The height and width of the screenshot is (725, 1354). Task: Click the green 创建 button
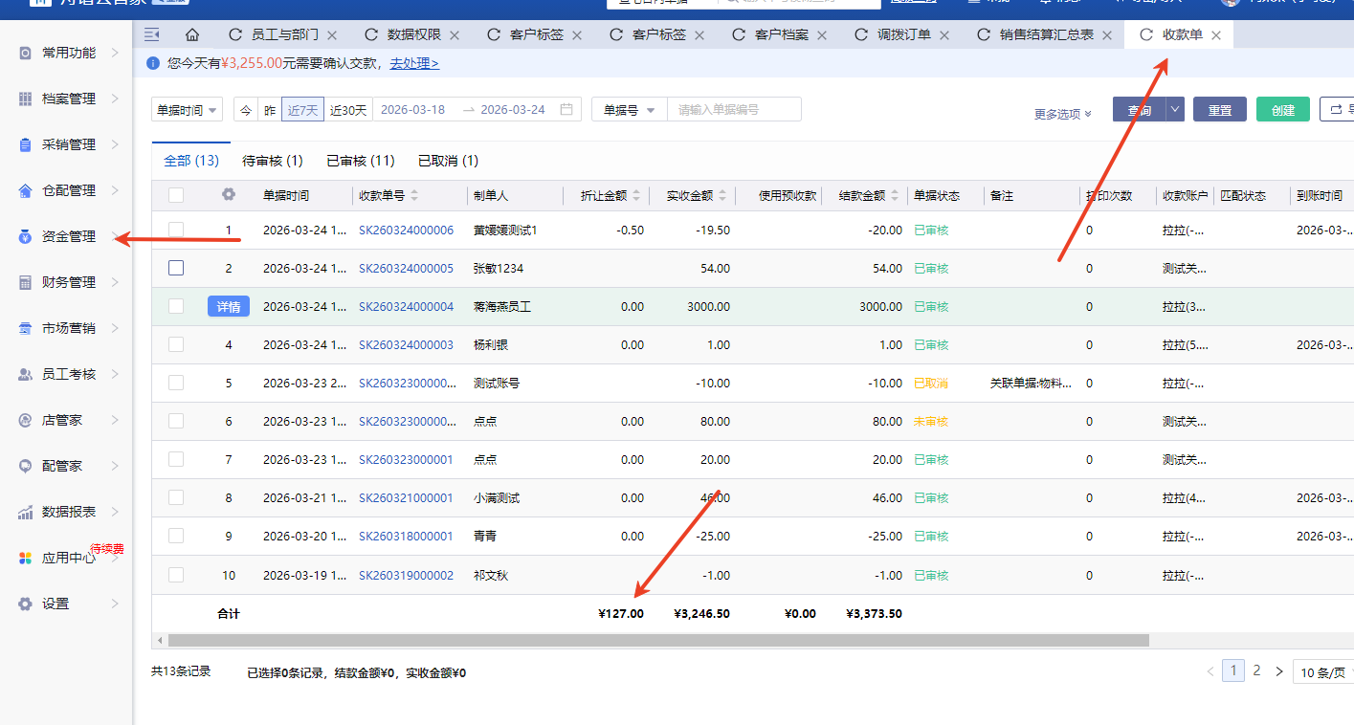[x=1282, y=110]
